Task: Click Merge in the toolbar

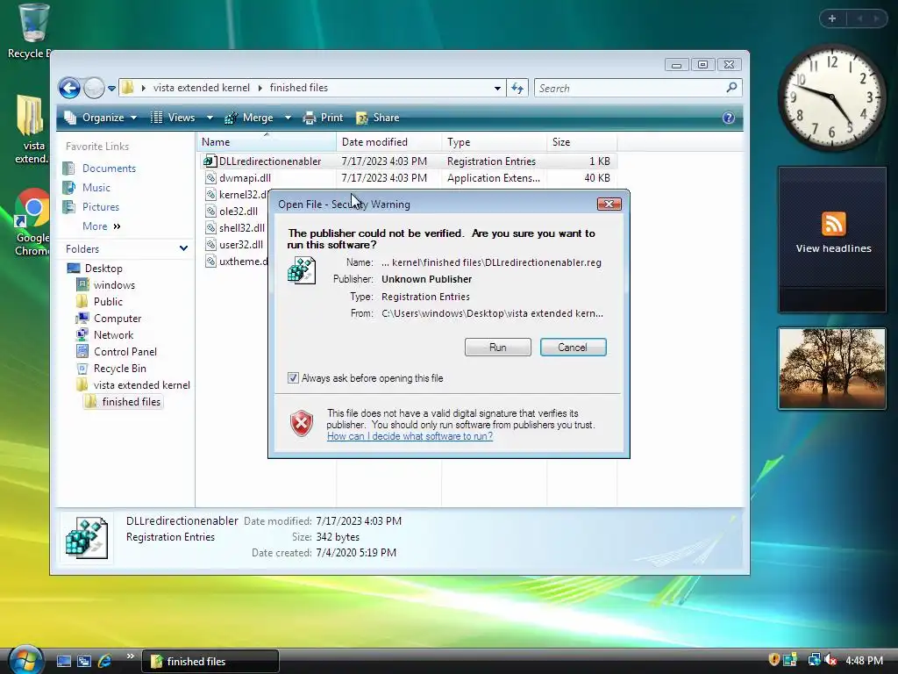Action: 249,118
